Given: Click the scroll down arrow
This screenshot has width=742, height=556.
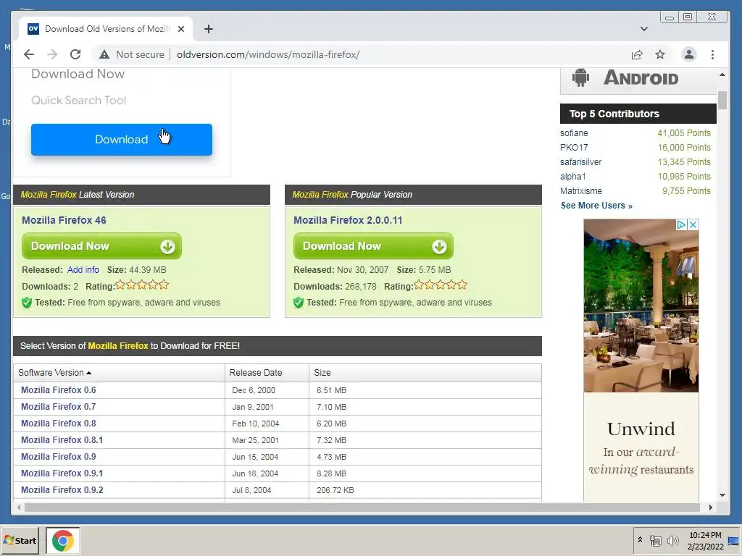Looking at the screenshot, I should pyautogui.click(x=722, y=495).
